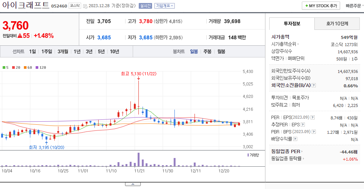Select the 3개월 line chart period
Image resolution: width=364 pixels, height=189 pixels.
[x=63, y=51]
